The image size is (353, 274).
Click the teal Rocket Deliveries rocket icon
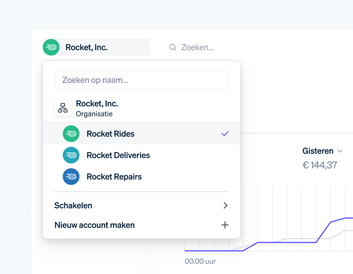pos(71,155)
